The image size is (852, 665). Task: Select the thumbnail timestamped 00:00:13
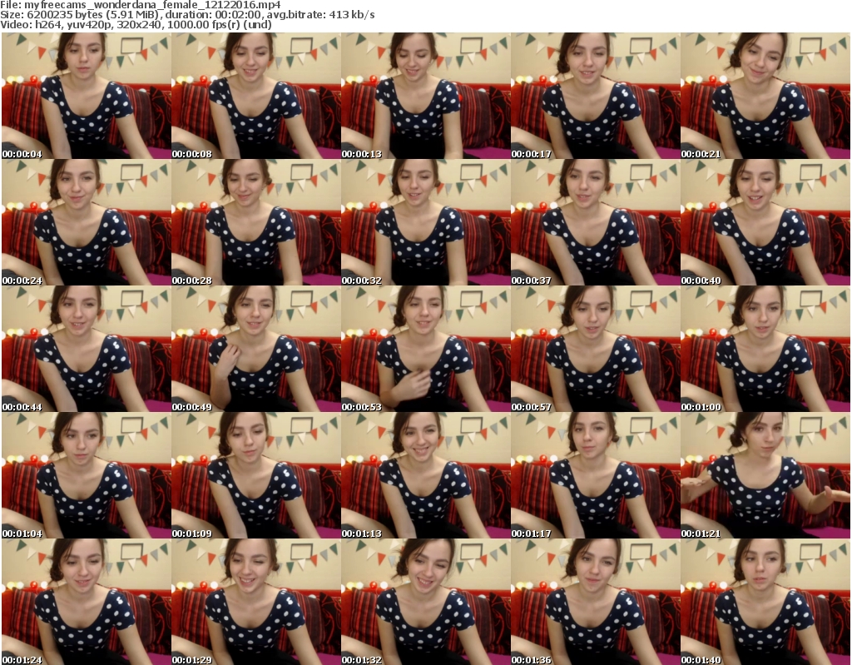(x=426, y=96)
